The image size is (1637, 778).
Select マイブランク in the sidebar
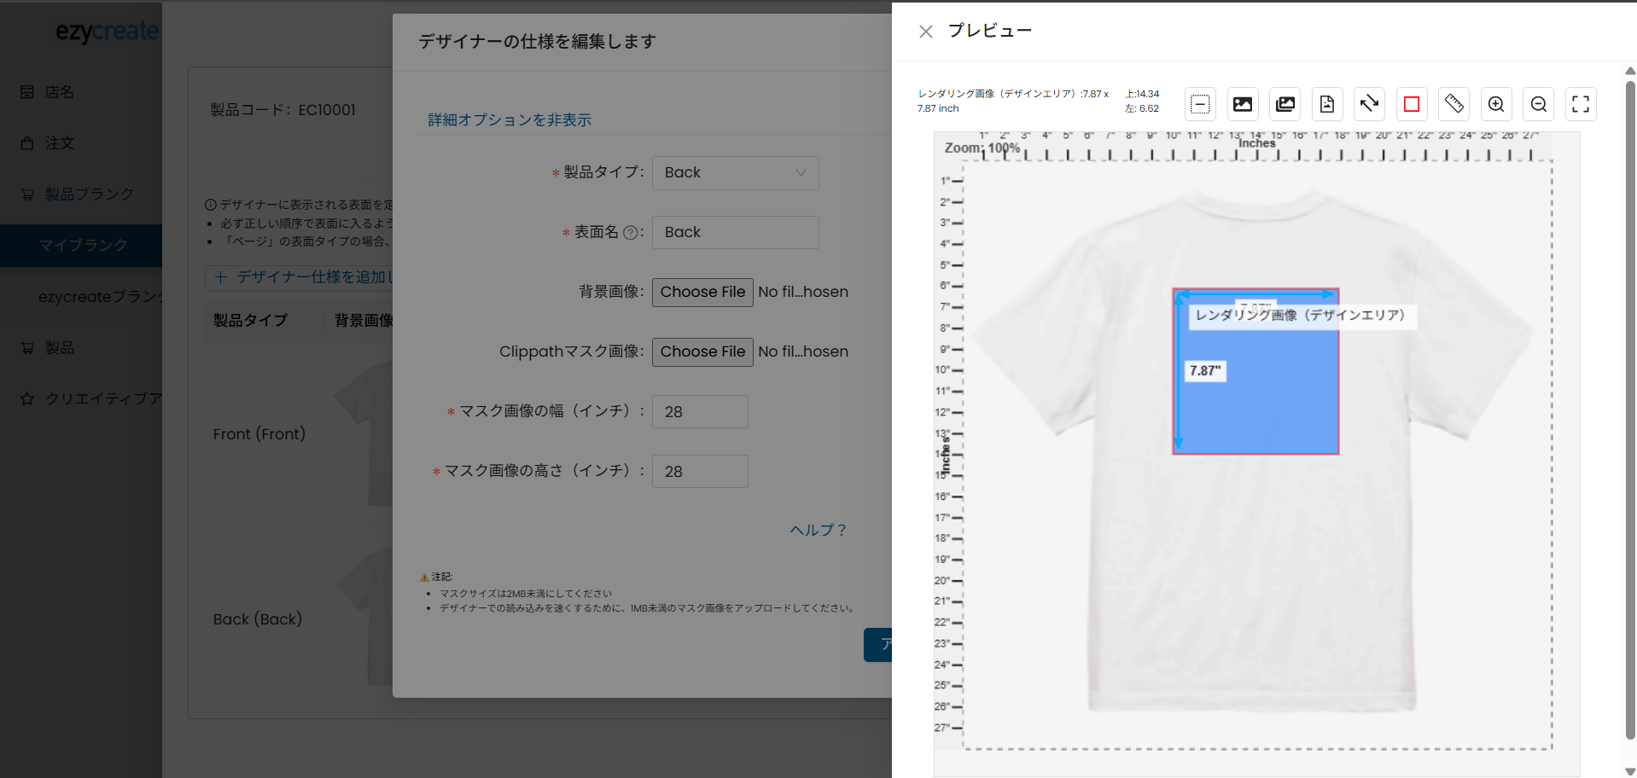coord(83,246)
